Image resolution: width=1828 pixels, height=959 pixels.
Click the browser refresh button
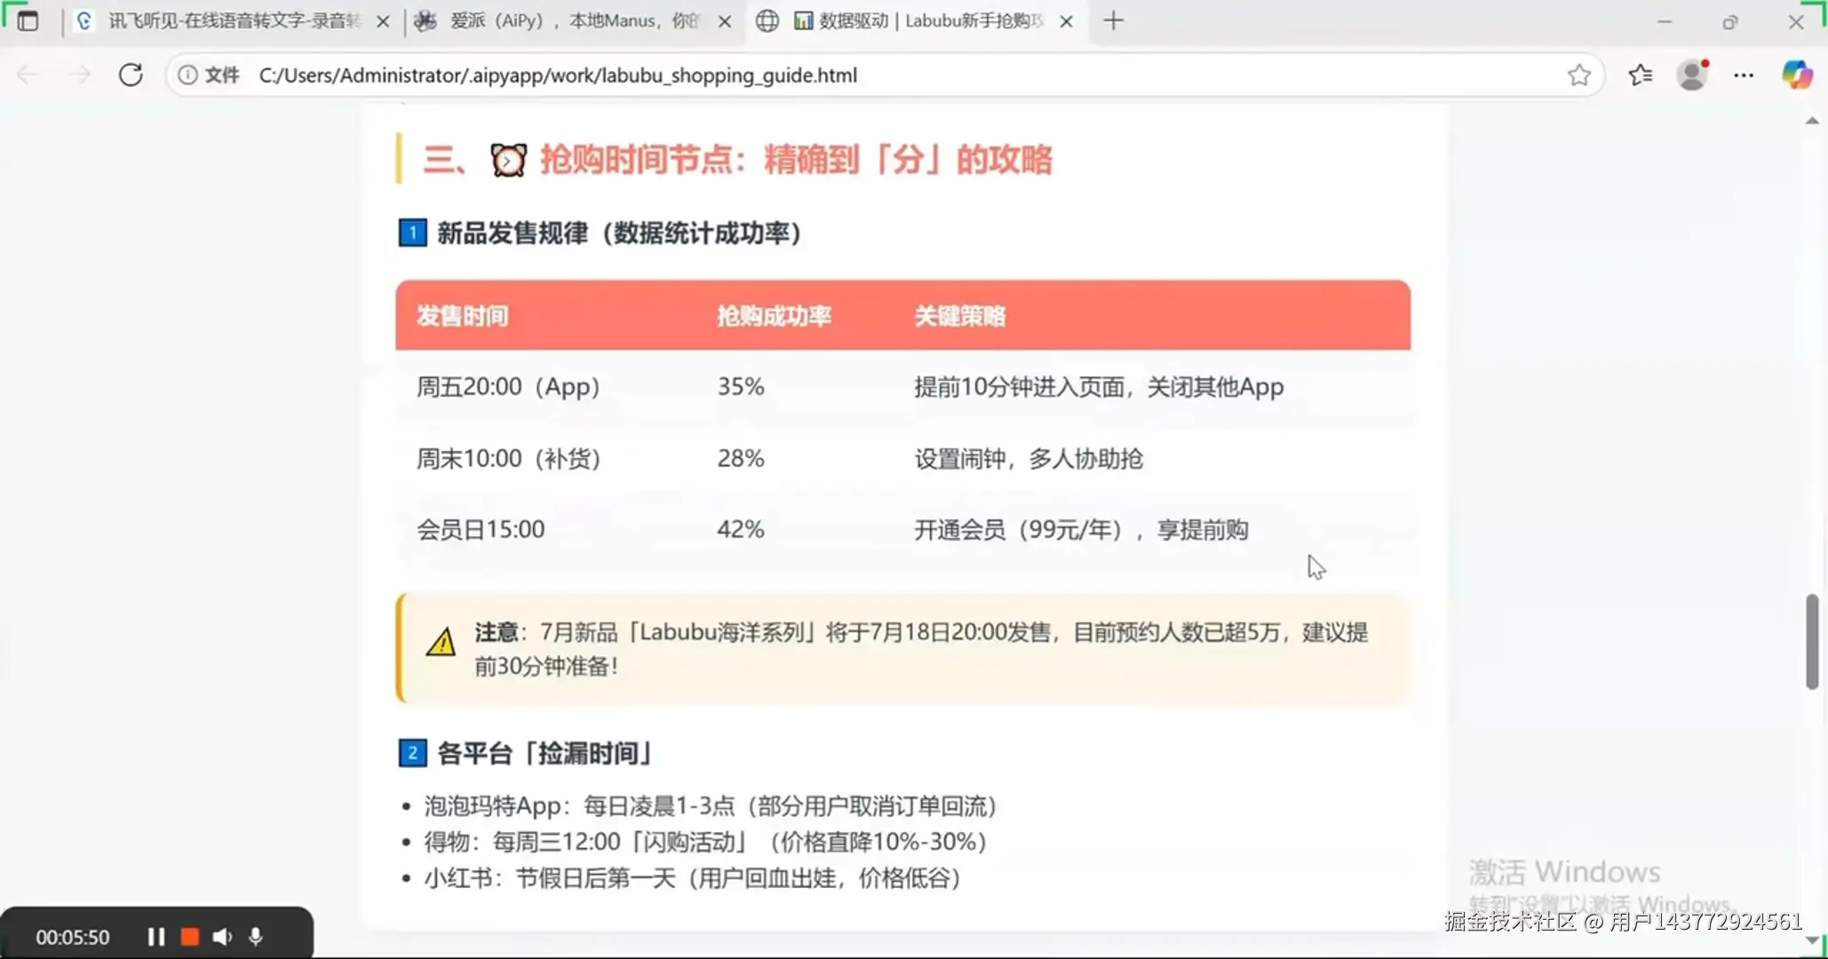click(x=131, y=75)
